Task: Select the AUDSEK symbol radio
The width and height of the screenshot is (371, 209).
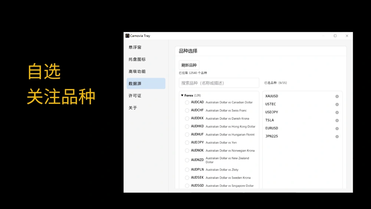Action: (x=187, y=178)
